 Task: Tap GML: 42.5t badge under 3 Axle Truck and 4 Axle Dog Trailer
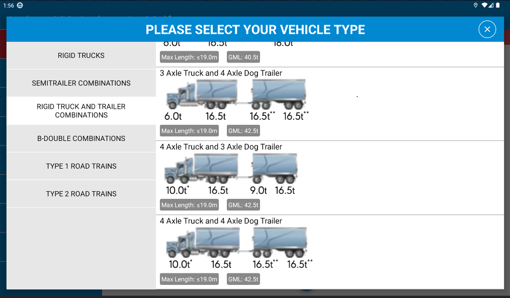(x=243, y=131)
